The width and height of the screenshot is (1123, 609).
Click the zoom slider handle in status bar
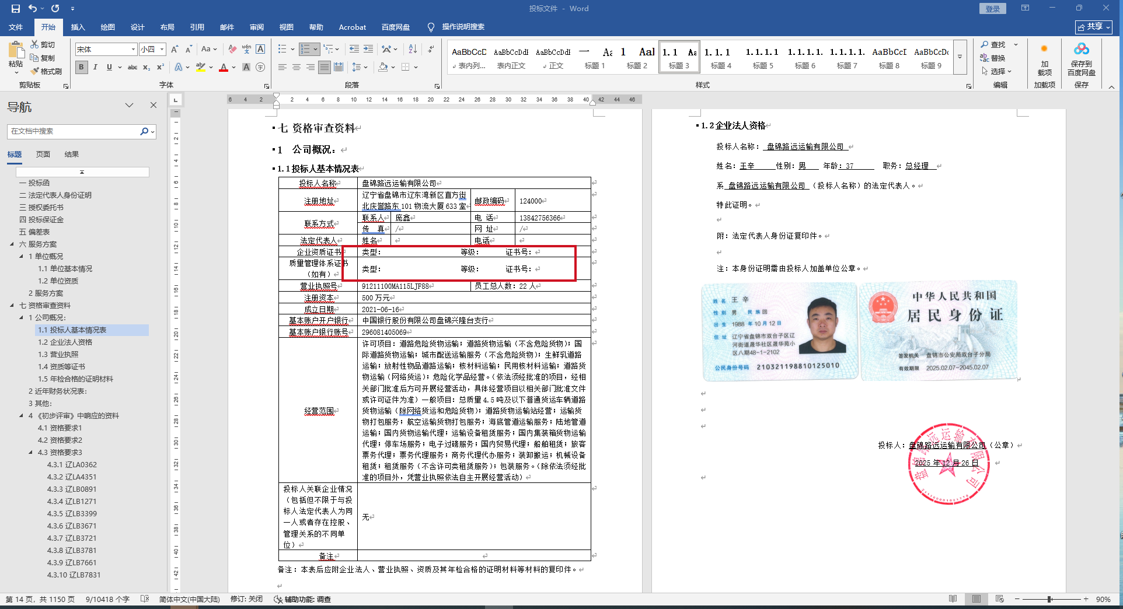[x=1049, y=599]
